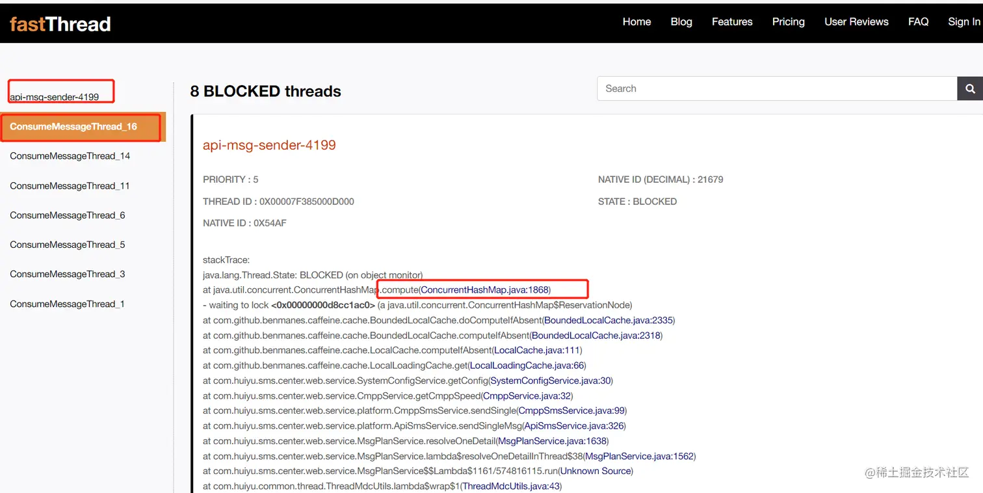Click SystemConfigService.java:30 source link
This screenshot has height=493, width=983.
(x=550, y=380)
